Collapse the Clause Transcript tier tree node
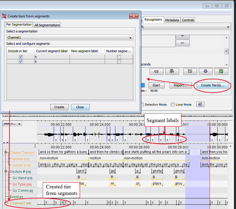 click(x=6, y=152)
